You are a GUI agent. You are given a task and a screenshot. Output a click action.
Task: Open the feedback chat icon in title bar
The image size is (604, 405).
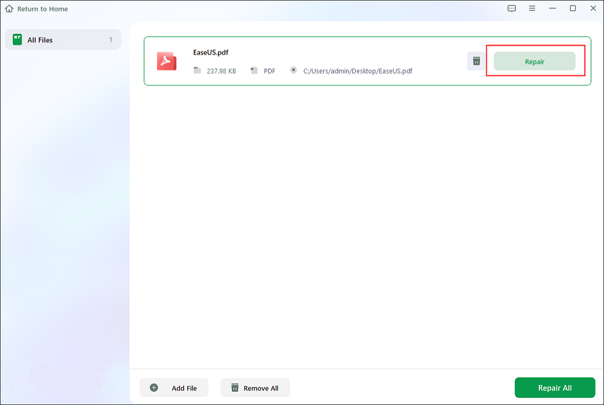point(512,8)
